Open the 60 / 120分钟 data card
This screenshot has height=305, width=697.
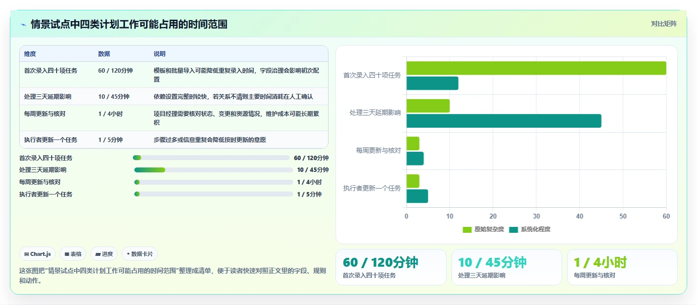pyautogui.click(x=391, y=267)
